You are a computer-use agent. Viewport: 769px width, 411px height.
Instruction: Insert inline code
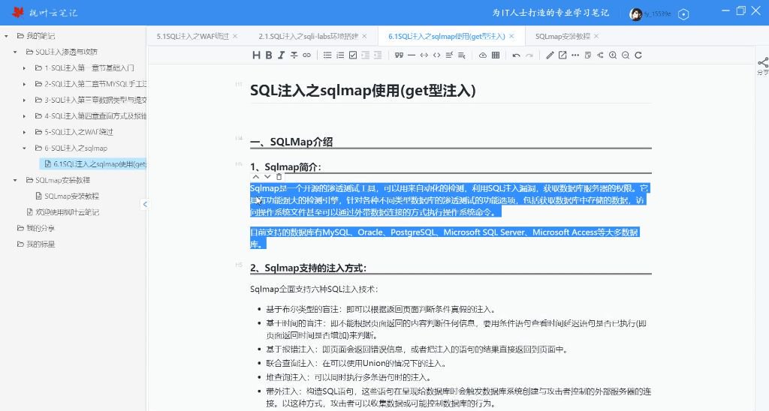[424, 55]
